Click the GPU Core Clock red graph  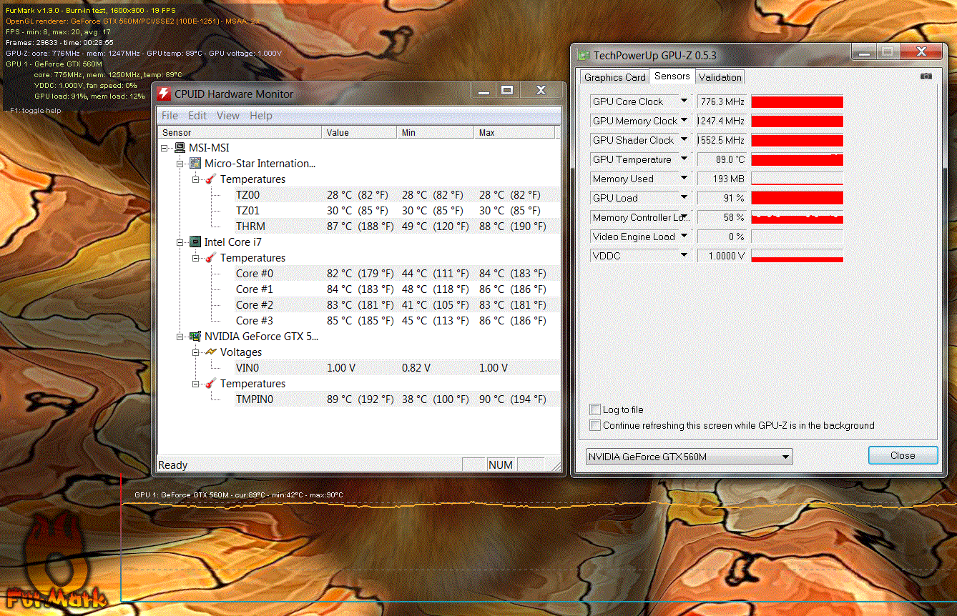tap(797, 101)
